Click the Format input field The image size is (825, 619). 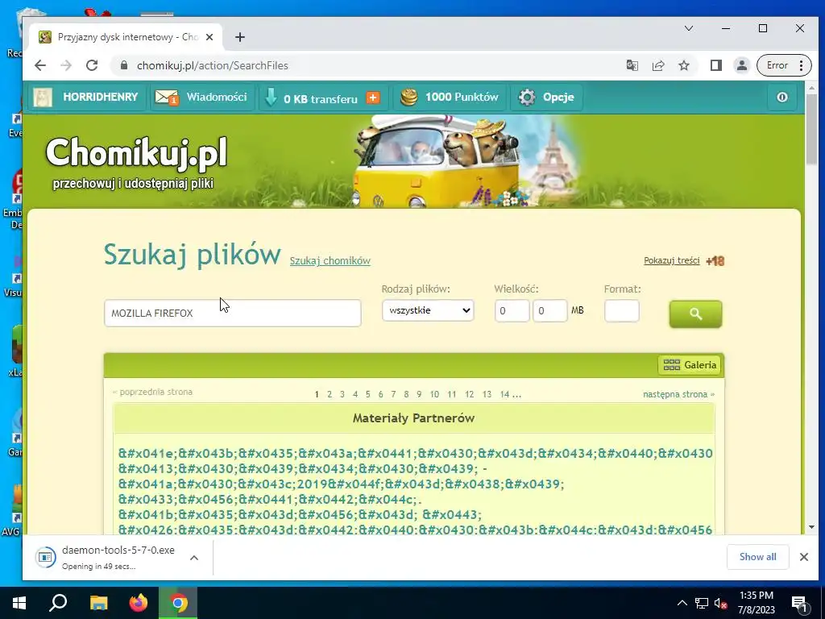pos(622,311)
